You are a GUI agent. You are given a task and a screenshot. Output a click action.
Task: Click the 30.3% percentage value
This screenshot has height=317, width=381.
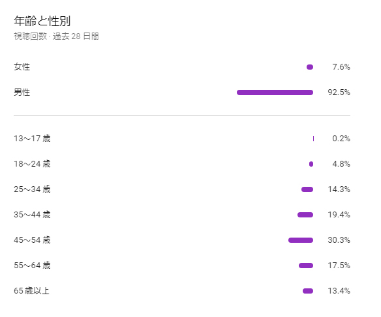(x=339, y=240)
